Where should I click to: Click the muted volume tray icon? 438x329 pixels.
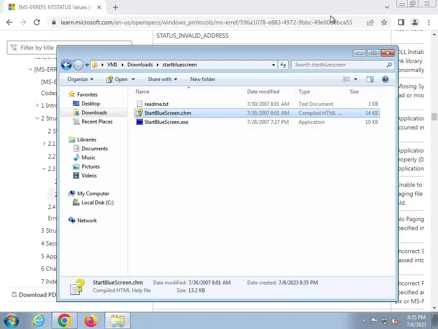click(395, 321)
